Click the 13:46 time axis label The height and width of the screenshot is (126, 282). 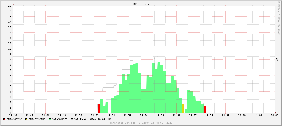pos(13,116)
